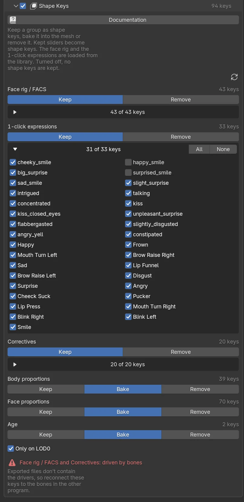The width and height of the screenshot is (244, 502).
Task: Uncheck the unpleasant_surprise key
Action: [128, 214]
